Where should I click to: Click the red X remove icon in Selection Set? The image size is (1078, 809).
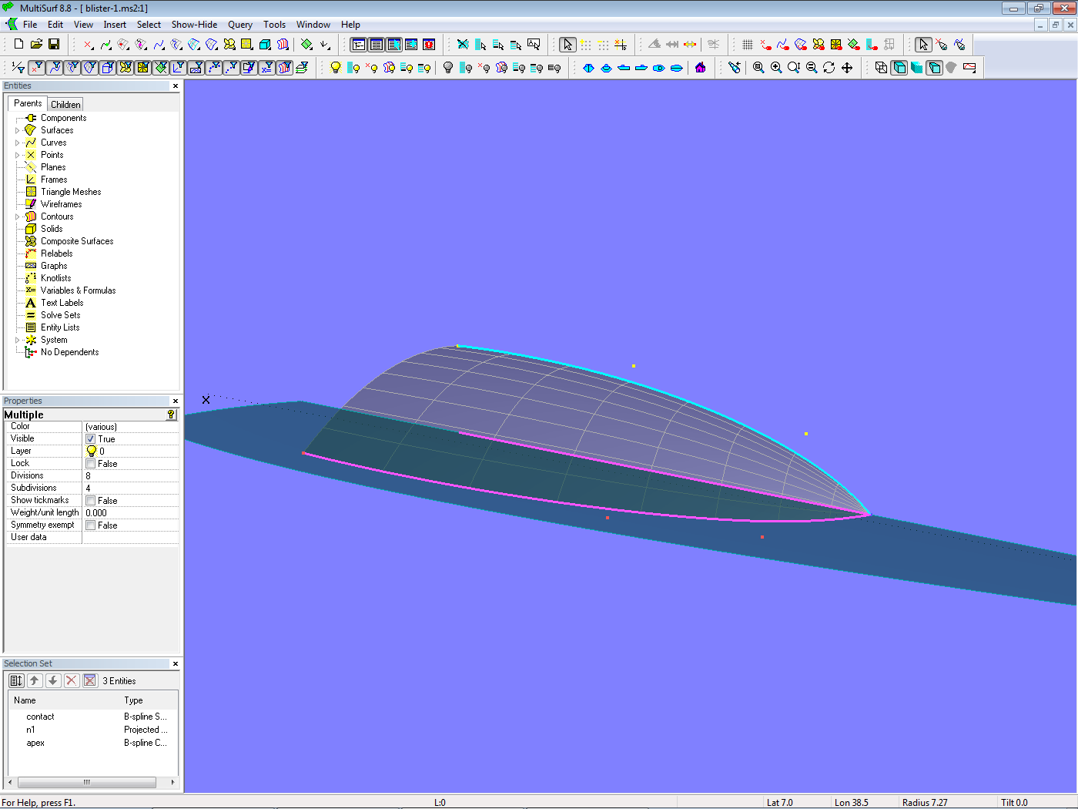click(x=72, y=680)
